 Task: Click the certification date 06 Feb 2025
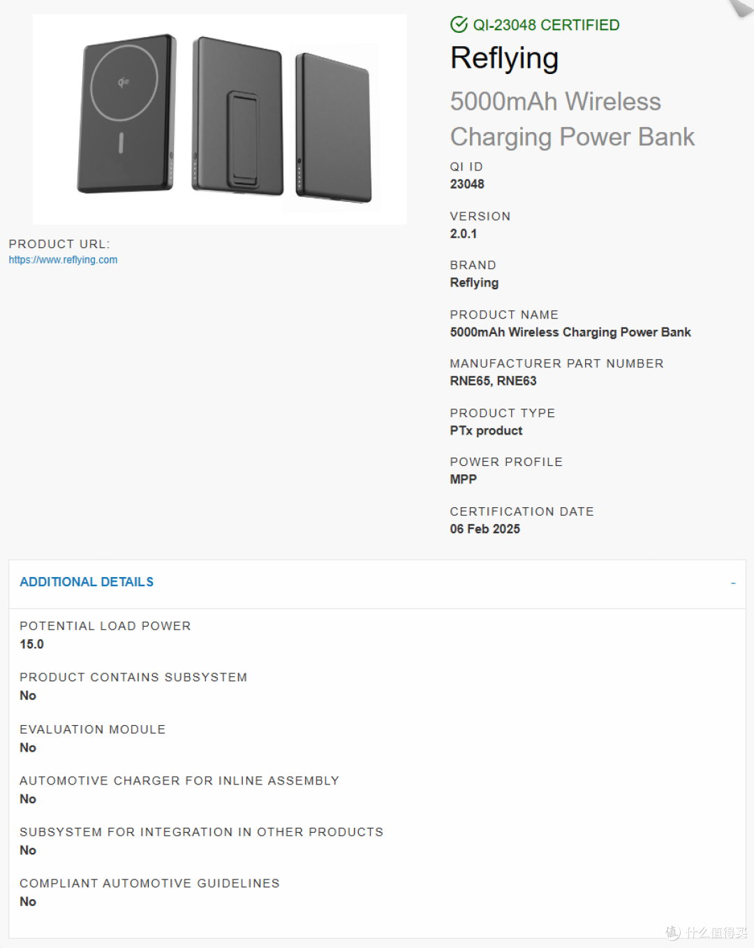485,530
